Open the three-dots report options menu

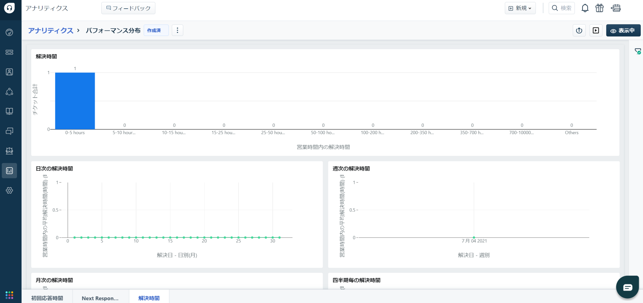click(177, 30)
